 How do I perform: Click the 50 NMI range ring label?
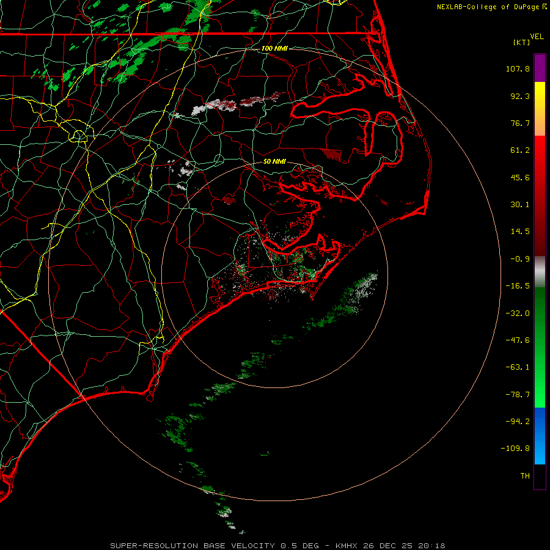click(274, 162)
